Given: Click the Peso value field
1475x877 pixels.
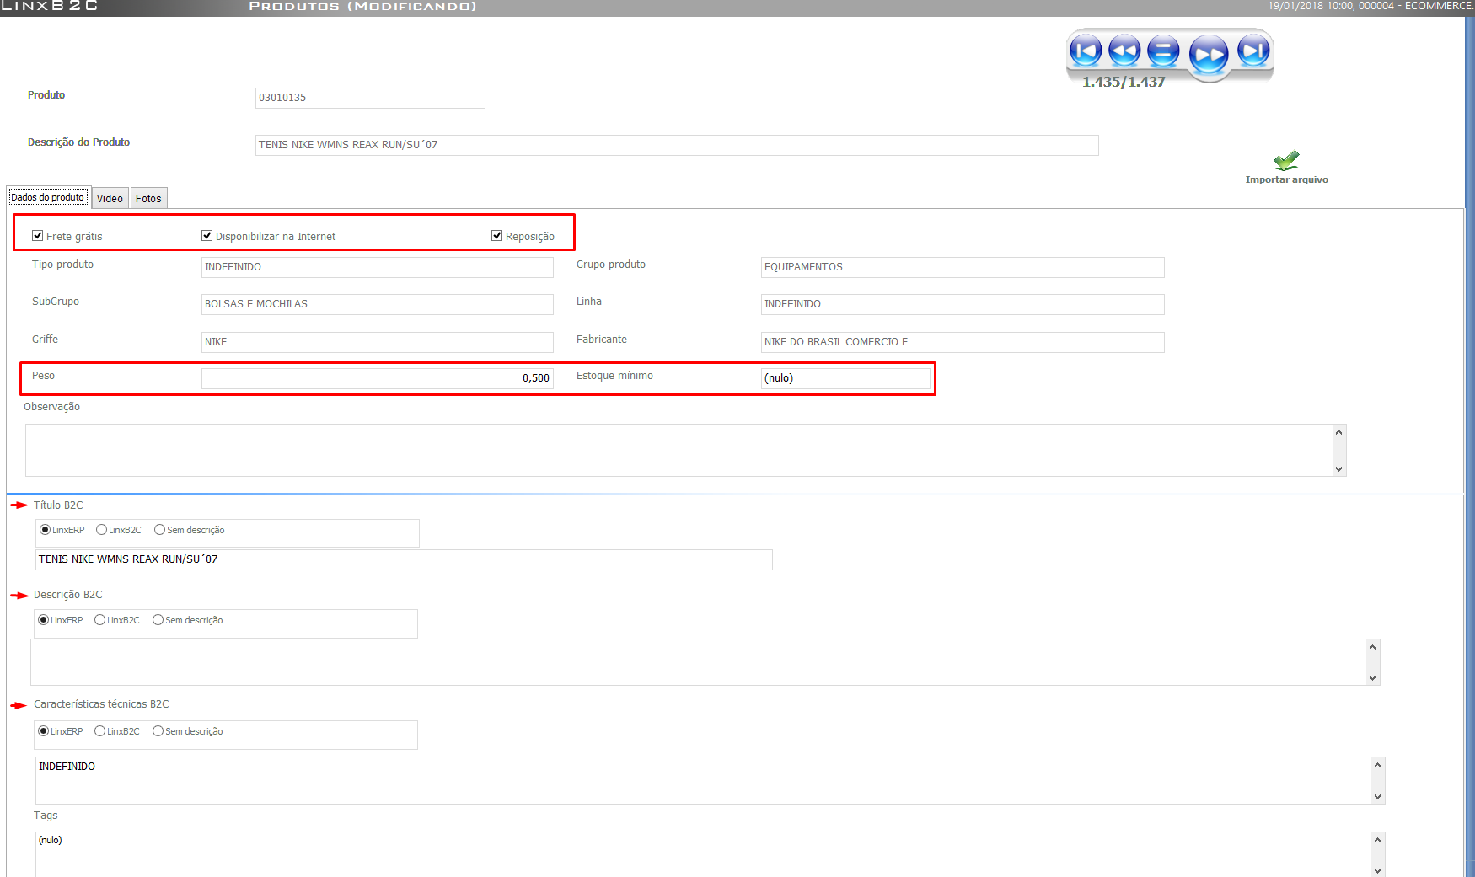Looking at the screenshot, I should pyautogui.click(x=378, y=378).
